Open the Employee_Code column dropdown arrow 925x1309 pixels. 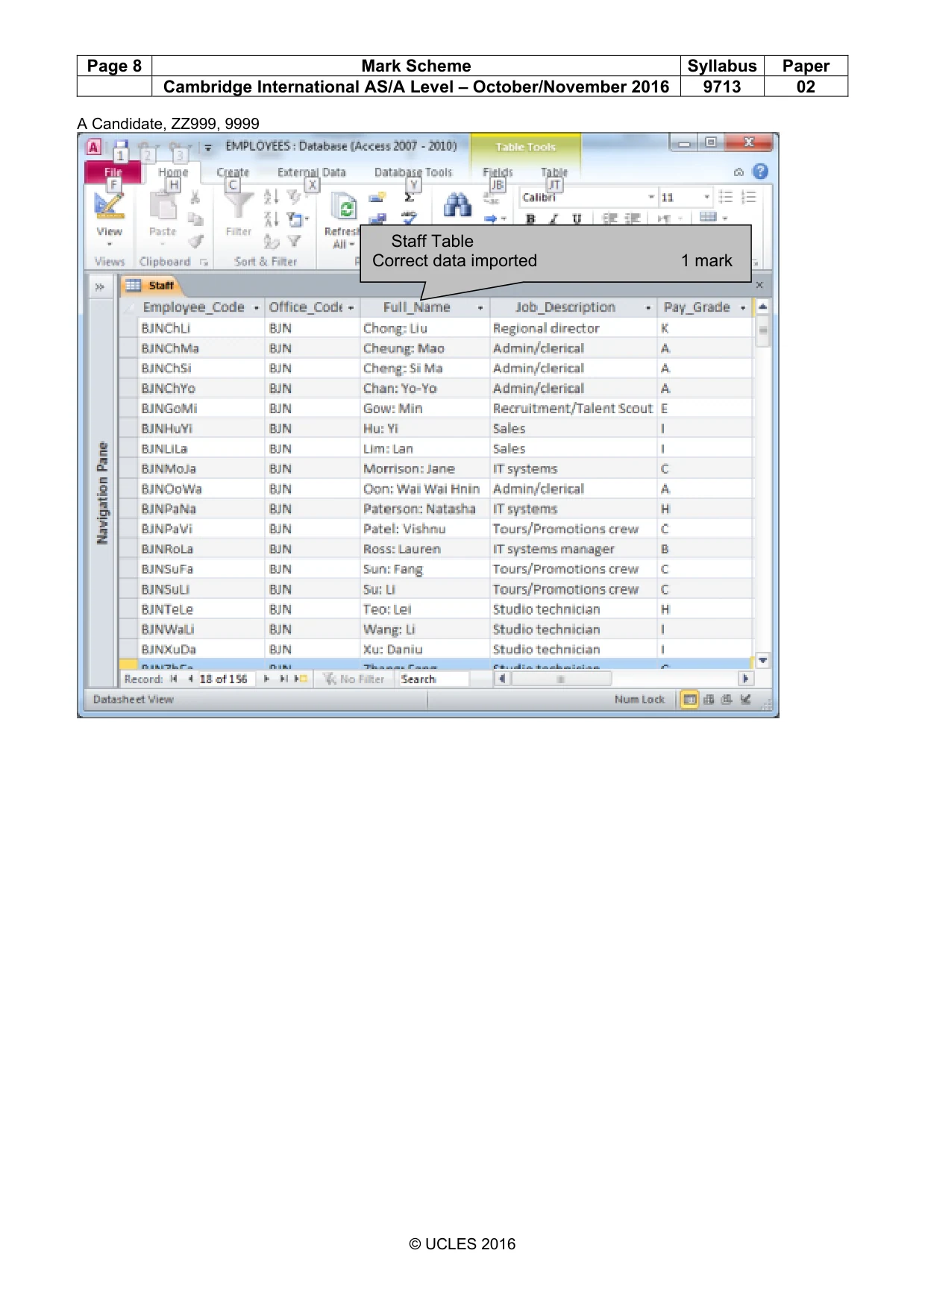(x=257, y=308)
